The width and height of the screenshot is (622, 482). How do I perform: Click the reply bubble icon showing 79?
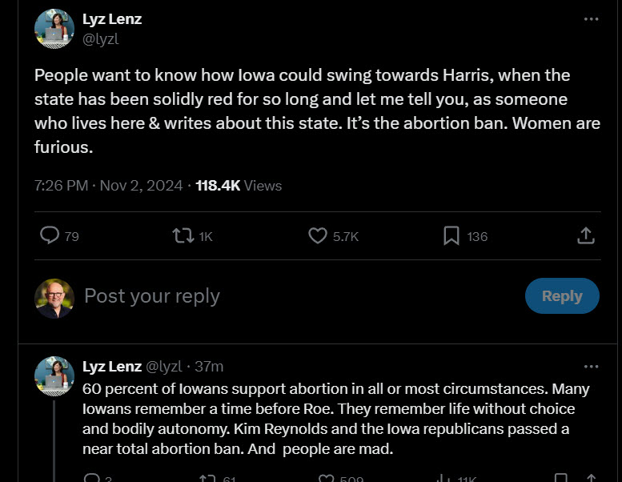(50, 235)
